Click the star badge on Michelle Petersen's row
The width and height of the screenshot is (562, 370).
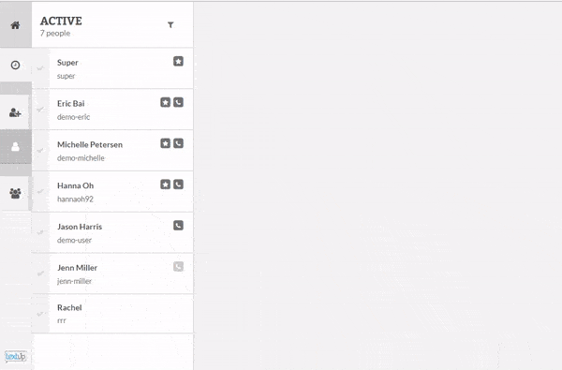pos(165,143)
